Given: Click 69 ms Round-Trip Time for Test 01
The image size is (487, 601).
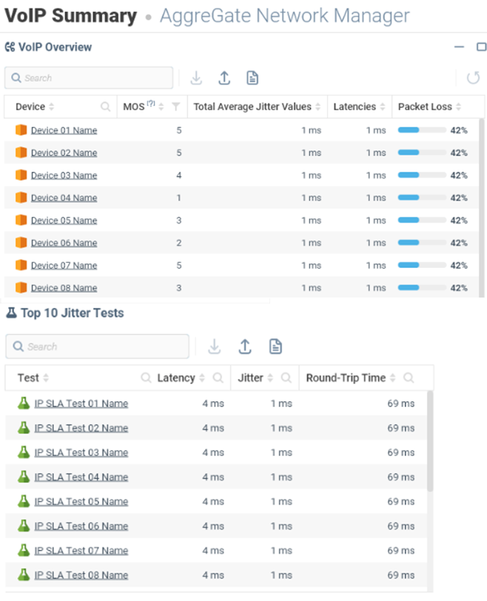Looking at the screenshot, I should coord(401,403).
